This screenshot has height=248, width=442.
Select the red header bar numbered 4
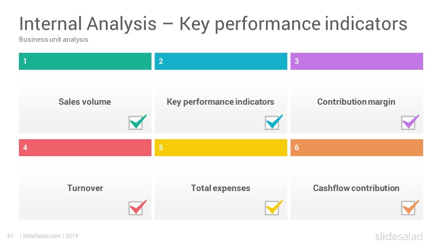point(85,147)
